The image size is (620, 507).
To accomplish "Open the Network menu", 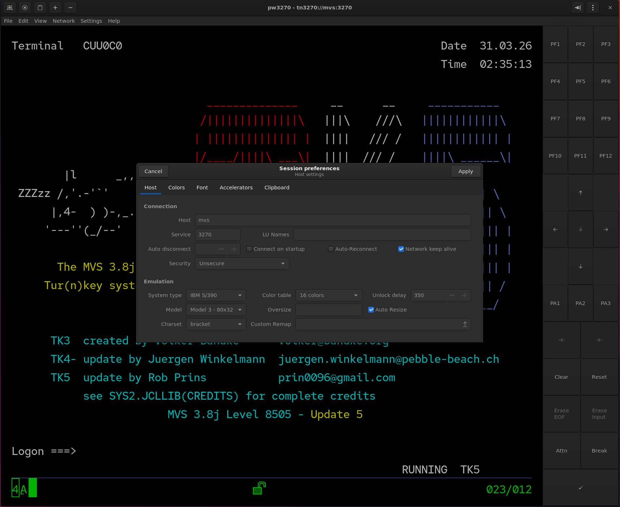I will (x=64, y=21).
